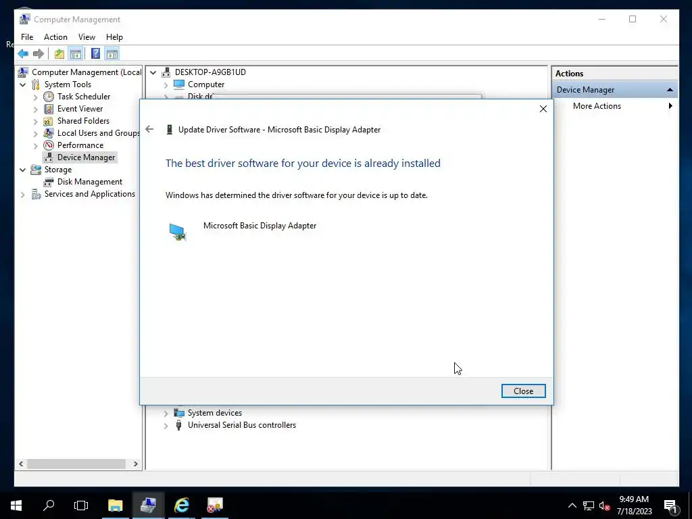
Task: Select Performance in the tree
Action: (x=80, y=145)
